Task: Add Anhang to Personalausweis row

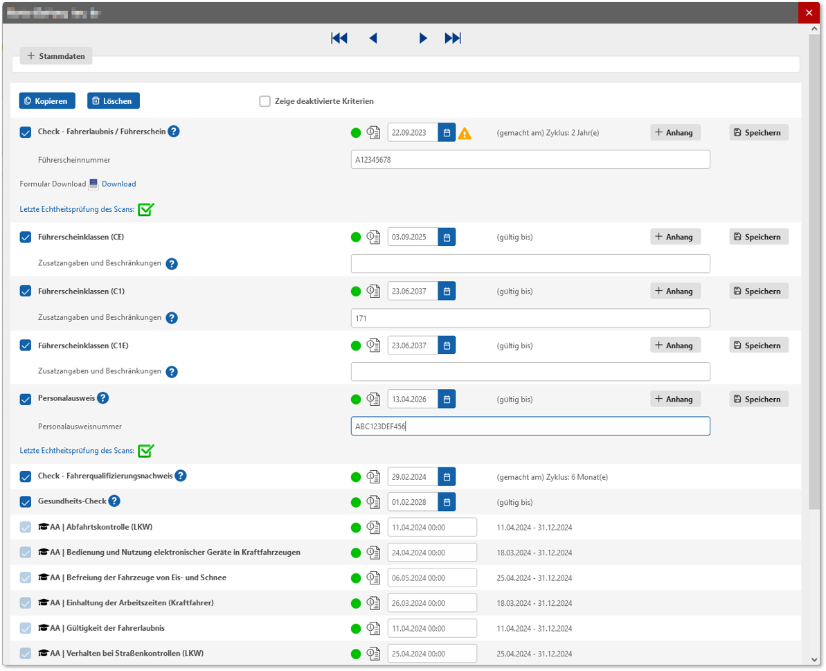Action: tap(675, 400)
